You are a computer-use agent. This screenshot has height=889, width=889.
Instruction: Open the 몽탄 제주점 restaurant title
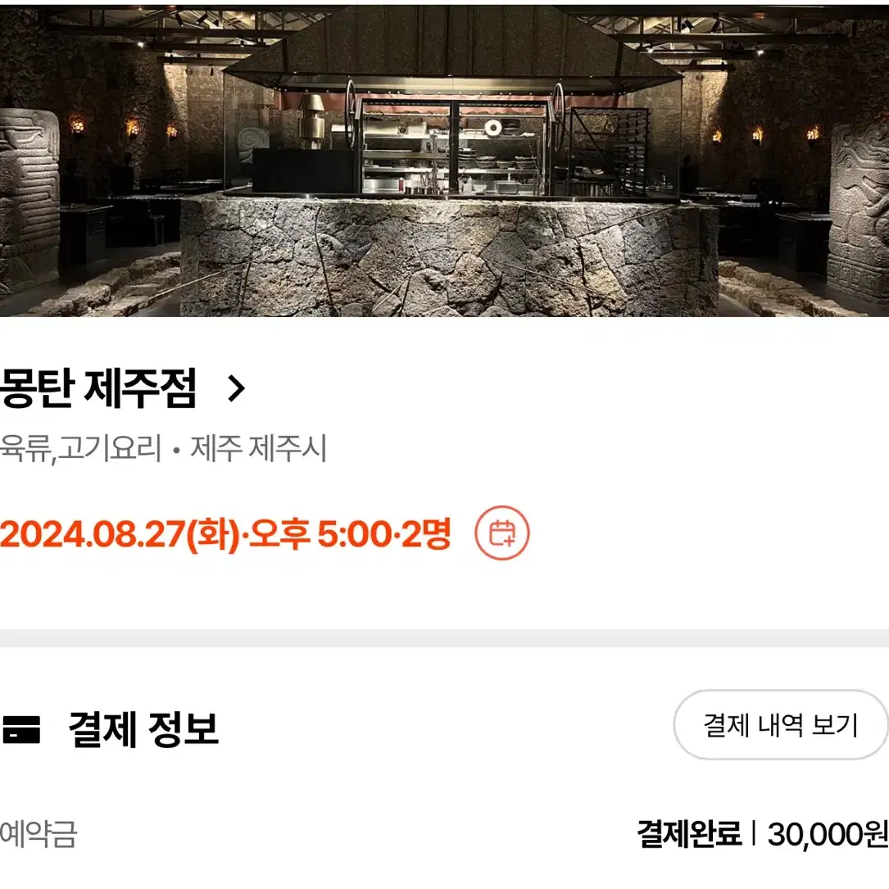(98, 388)
